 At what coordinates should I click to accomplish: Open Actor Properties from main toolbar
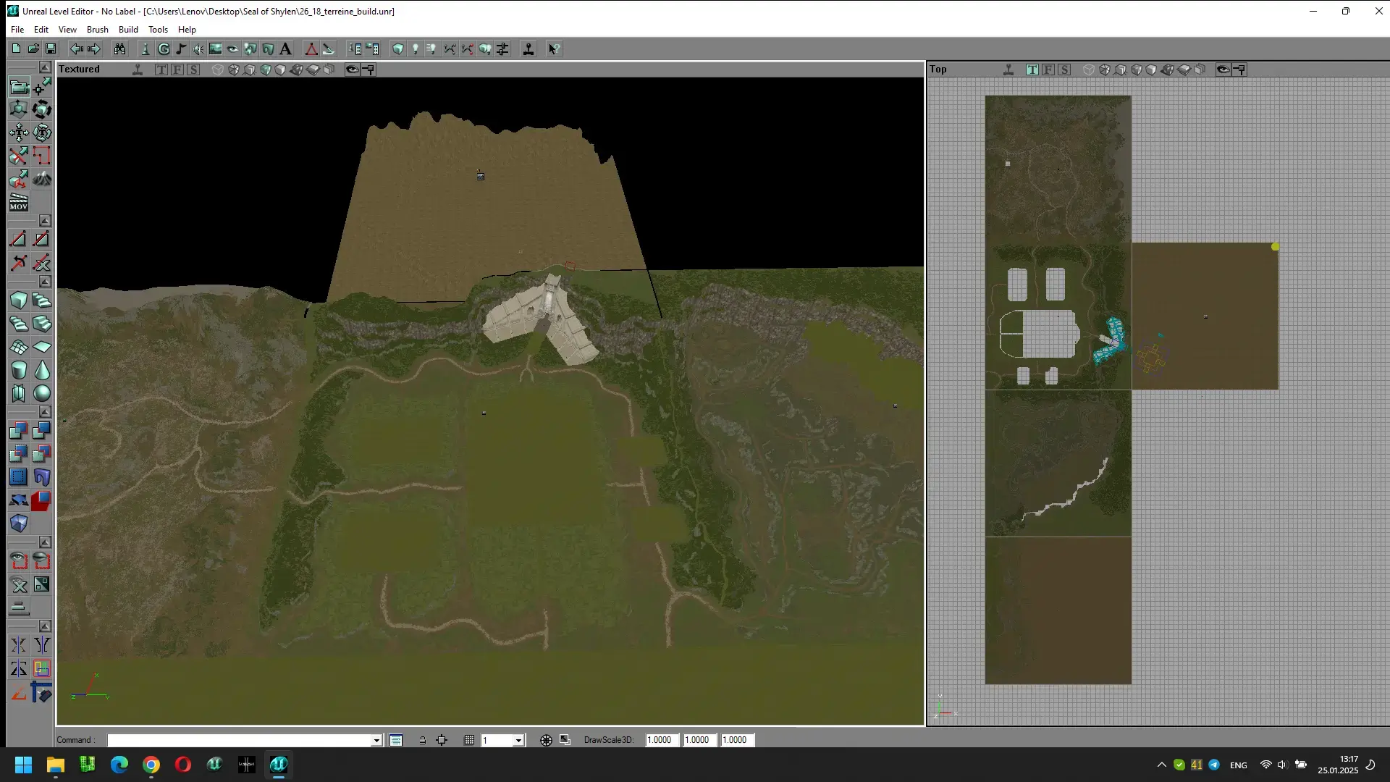355,49
